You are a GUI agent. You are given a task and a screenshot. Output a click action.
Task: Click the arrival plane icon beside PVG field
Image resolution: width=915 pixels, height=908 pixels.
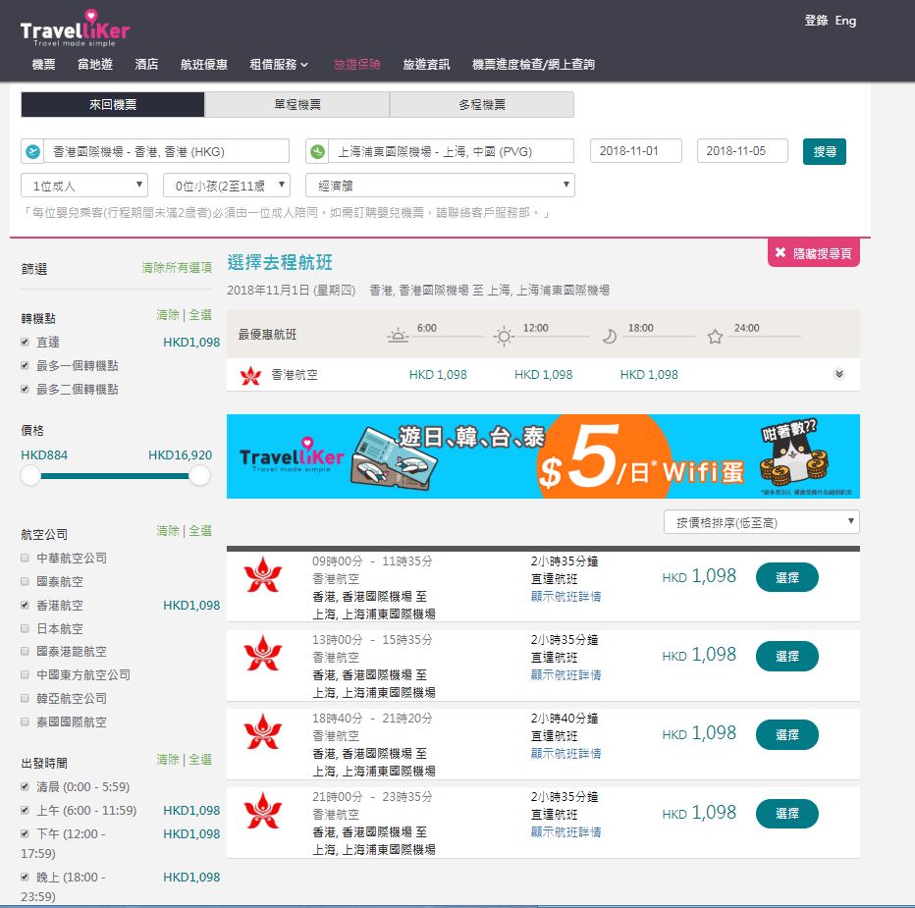317,152
